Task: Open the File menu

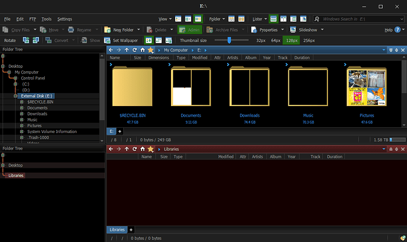Action: (7, 19)
